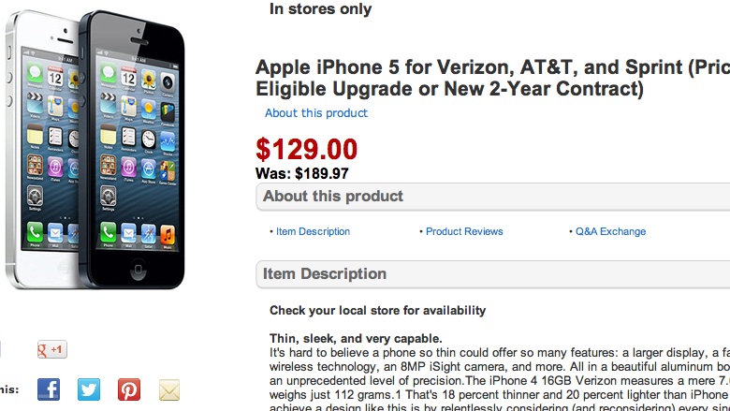Click the home button on black iPhone image
730x411 pixels.
pos(138,272)
